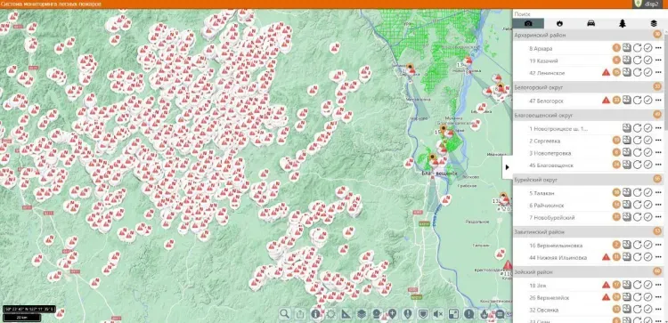Toggle the check mark for 8 Архара
668x323 pixels.
coord(648,48)
